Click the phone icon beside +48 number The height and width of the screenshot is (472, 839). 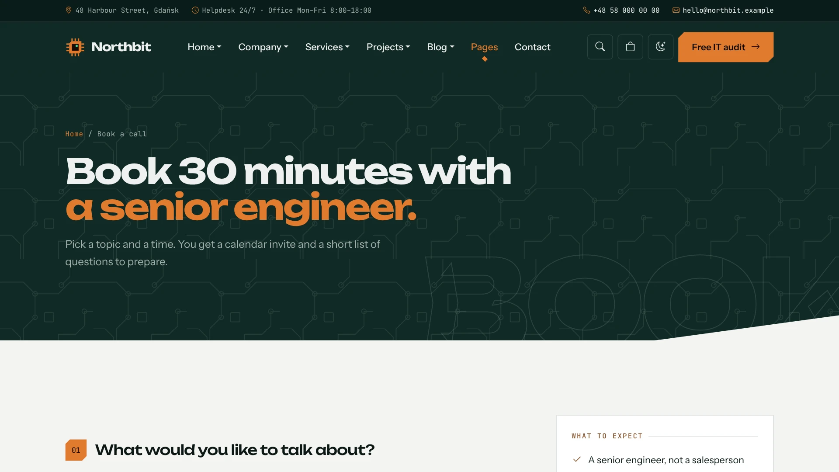[586, 10]
